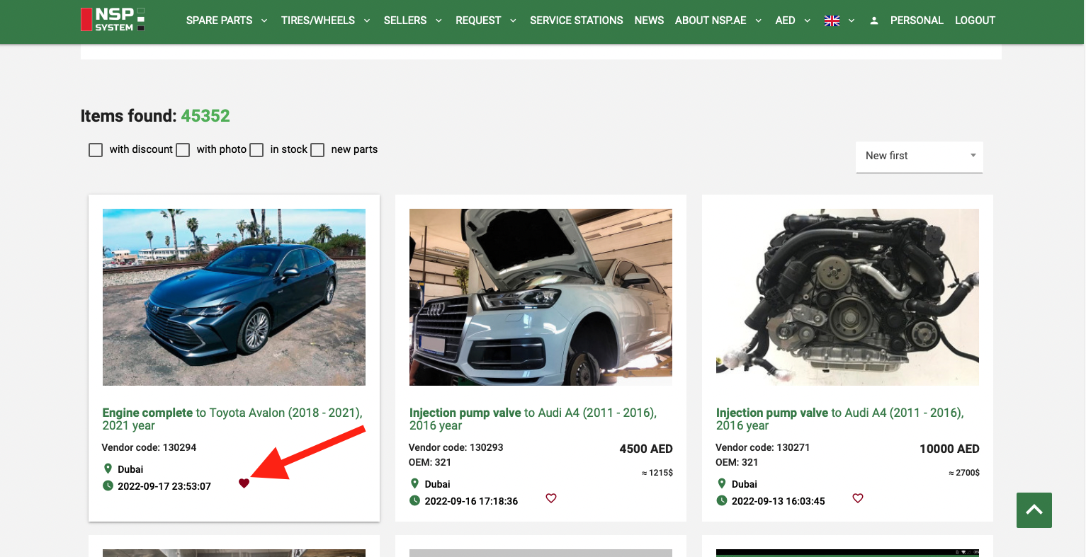Tick the 'new parts' checkbox
Viewport: 1086px width, 557px height.
coord(317,150)
